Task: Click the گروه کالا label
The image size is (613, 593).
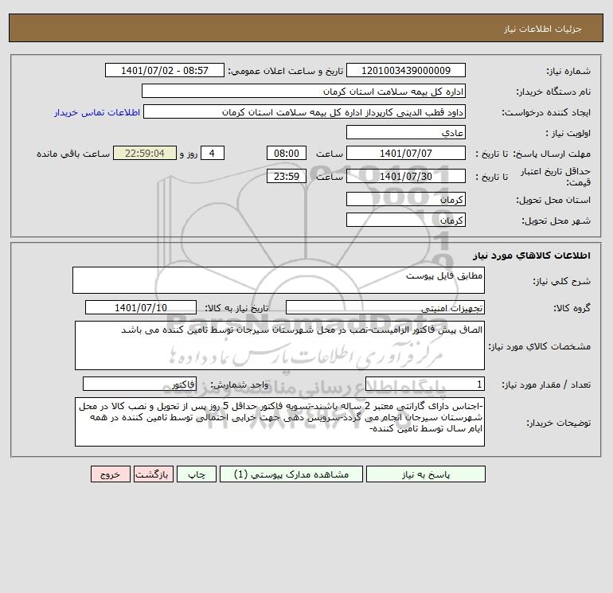Action: coord(572,308)
